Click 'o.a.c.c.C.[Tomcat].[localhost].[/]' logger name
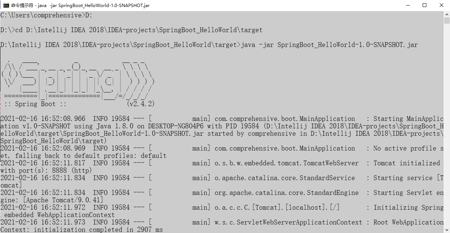This screenshot has width=450, height=233. pyautogui.click(x=277, y=207)
